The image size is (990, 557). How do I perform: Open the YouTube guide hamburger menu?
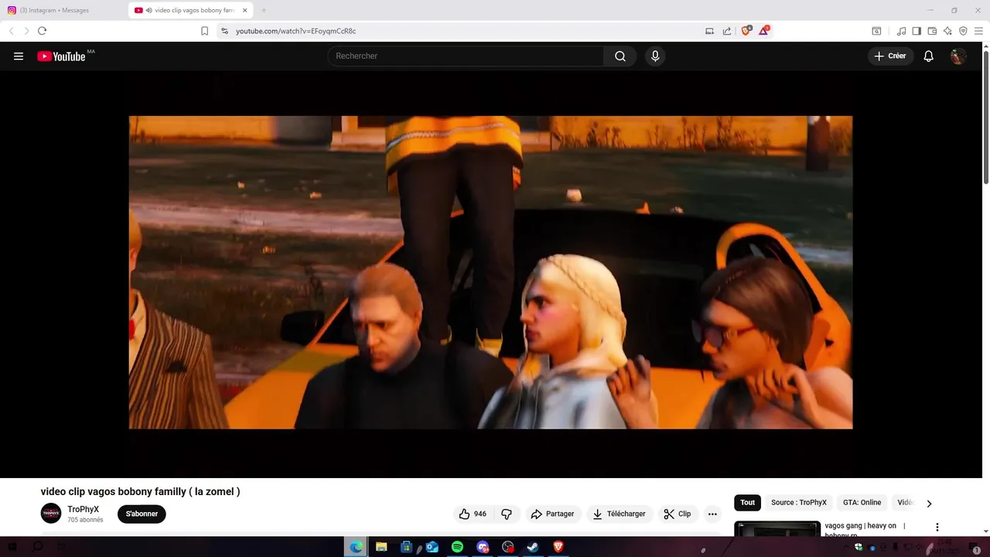click(19, 56)
